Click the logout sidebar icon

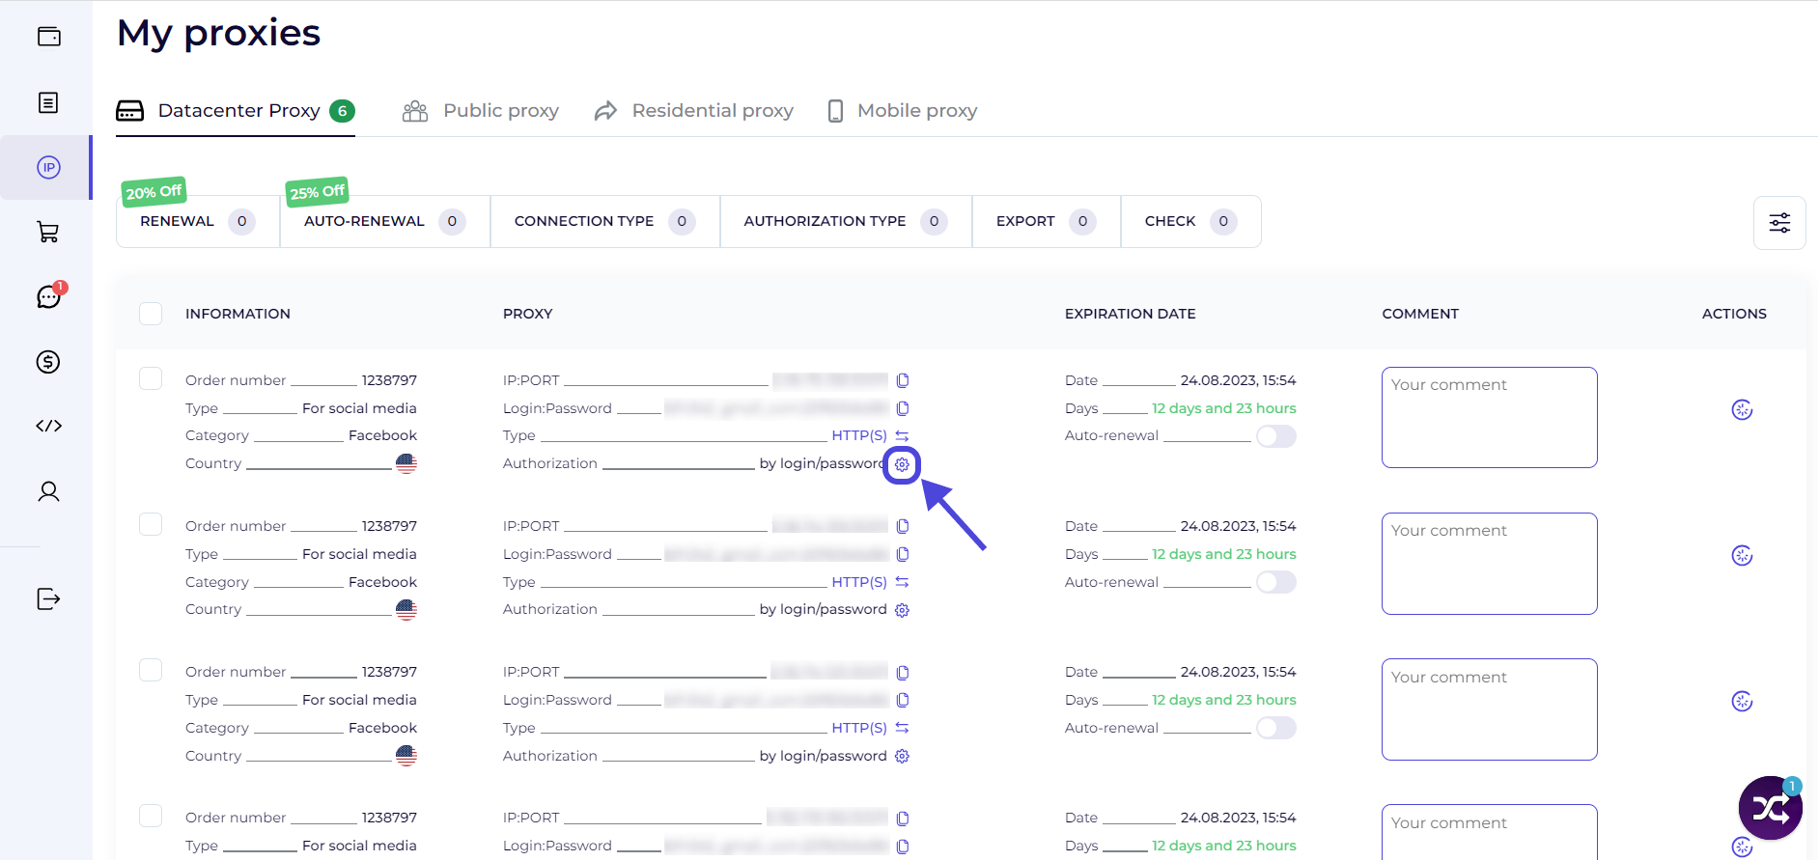point(48,598)
